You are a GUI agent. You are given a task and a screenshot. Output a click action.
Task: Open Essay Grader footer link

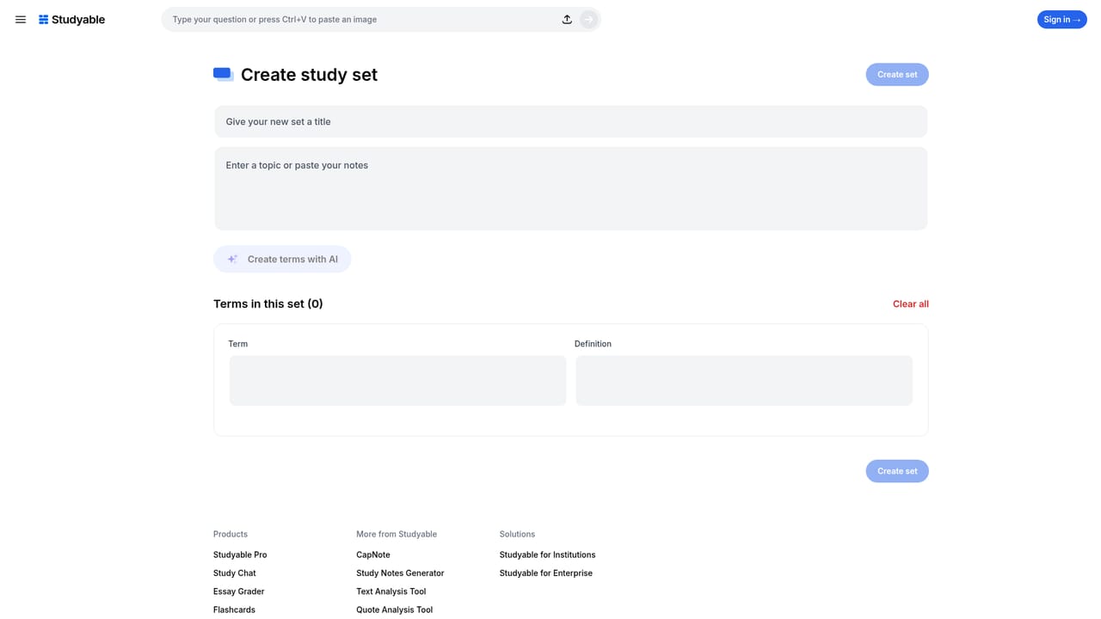click(x=239, y=591)
